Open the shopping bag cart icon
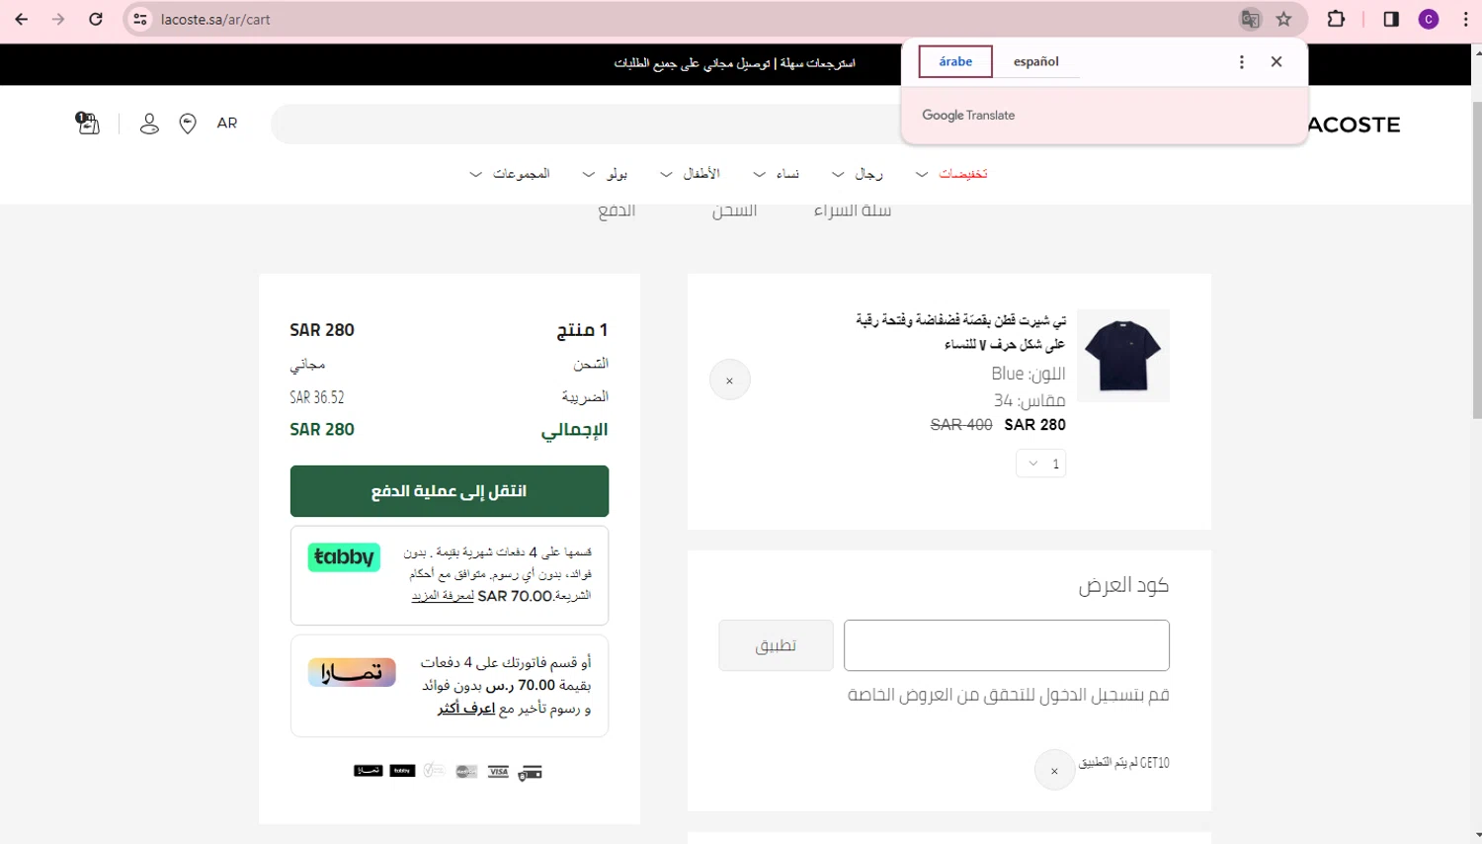 [x=88, y=124]
